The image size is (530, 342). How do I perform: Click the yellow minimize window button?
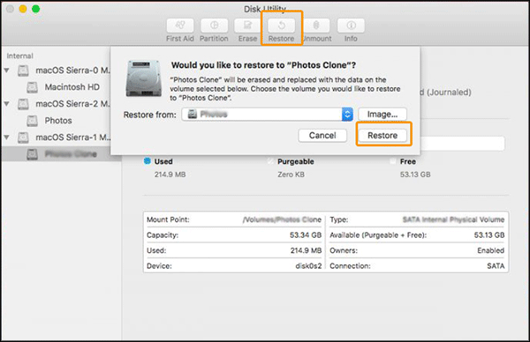coord(23,9)
